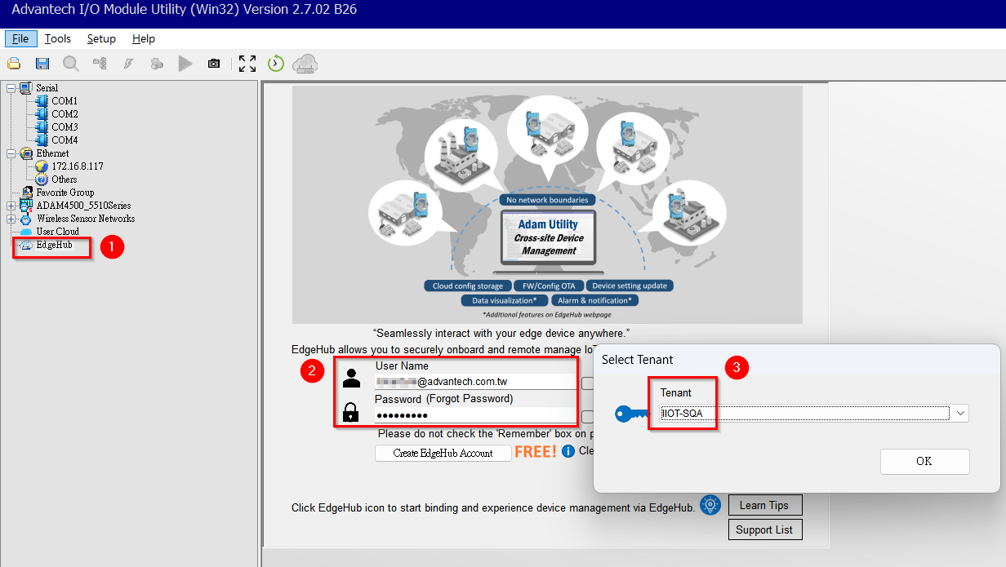This screenshot has width=1006, height=567.
Task: Open the Tools menu
Action: click(x=58, y=38)
